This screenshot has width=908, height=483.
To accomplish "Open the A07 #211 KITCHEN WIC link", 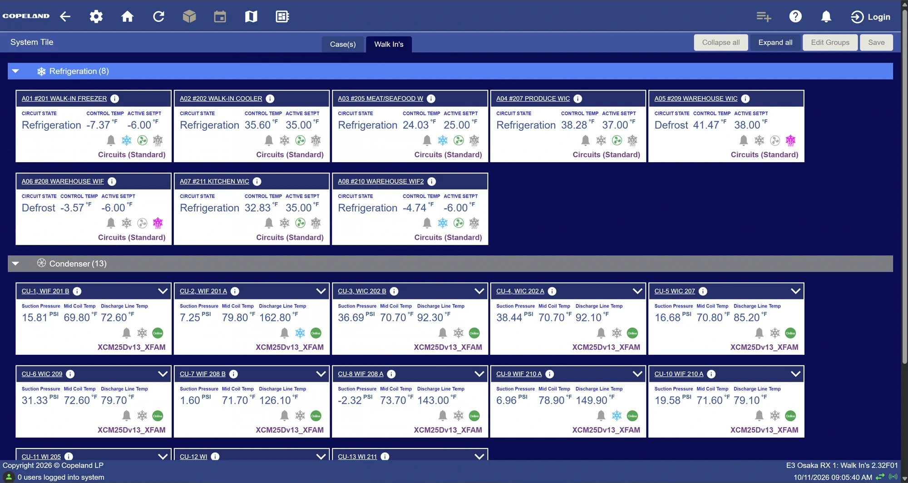I will pos(214,181).
